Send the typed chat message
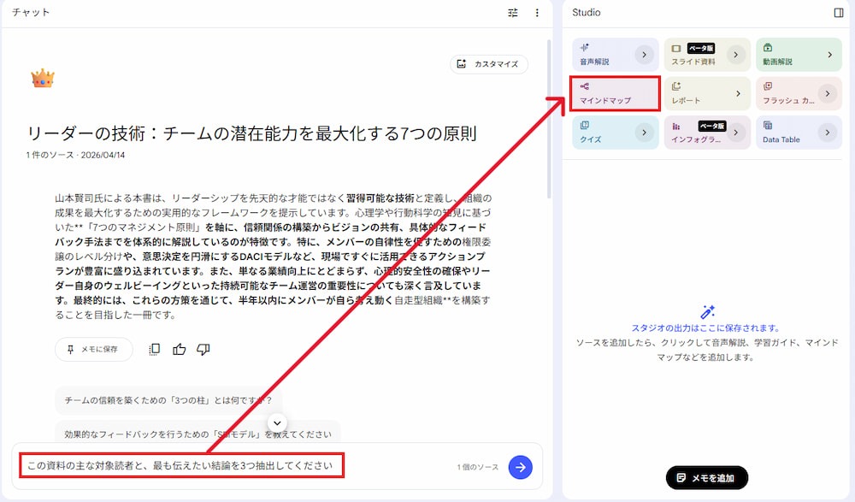 [520, 467]
